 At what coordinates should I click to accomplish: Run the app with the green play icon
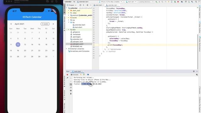156,2
